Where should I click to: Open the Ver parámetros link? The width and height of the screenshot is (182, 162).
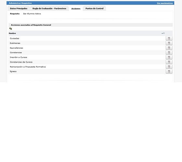pos(165,3)
